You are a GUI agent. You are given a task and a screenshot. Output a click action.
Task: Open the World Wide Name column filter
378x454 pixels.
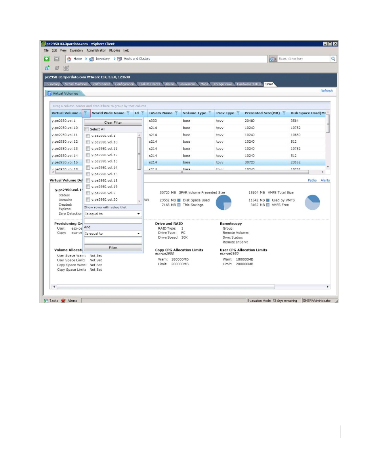(x=128, y=113)
